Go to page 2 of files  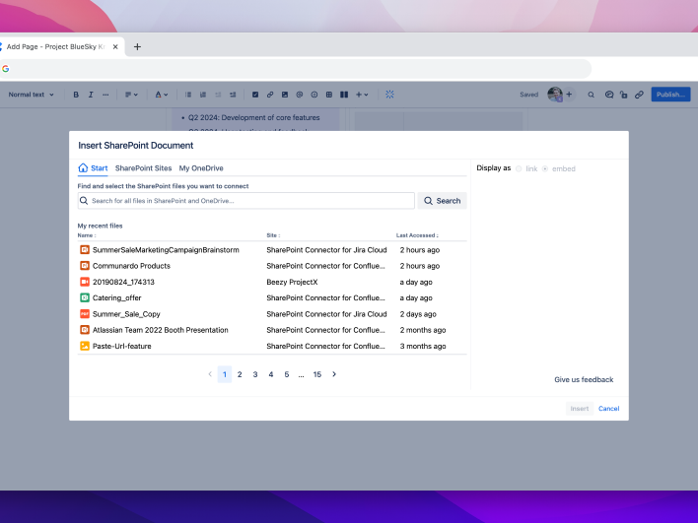[x=240, y=374]
